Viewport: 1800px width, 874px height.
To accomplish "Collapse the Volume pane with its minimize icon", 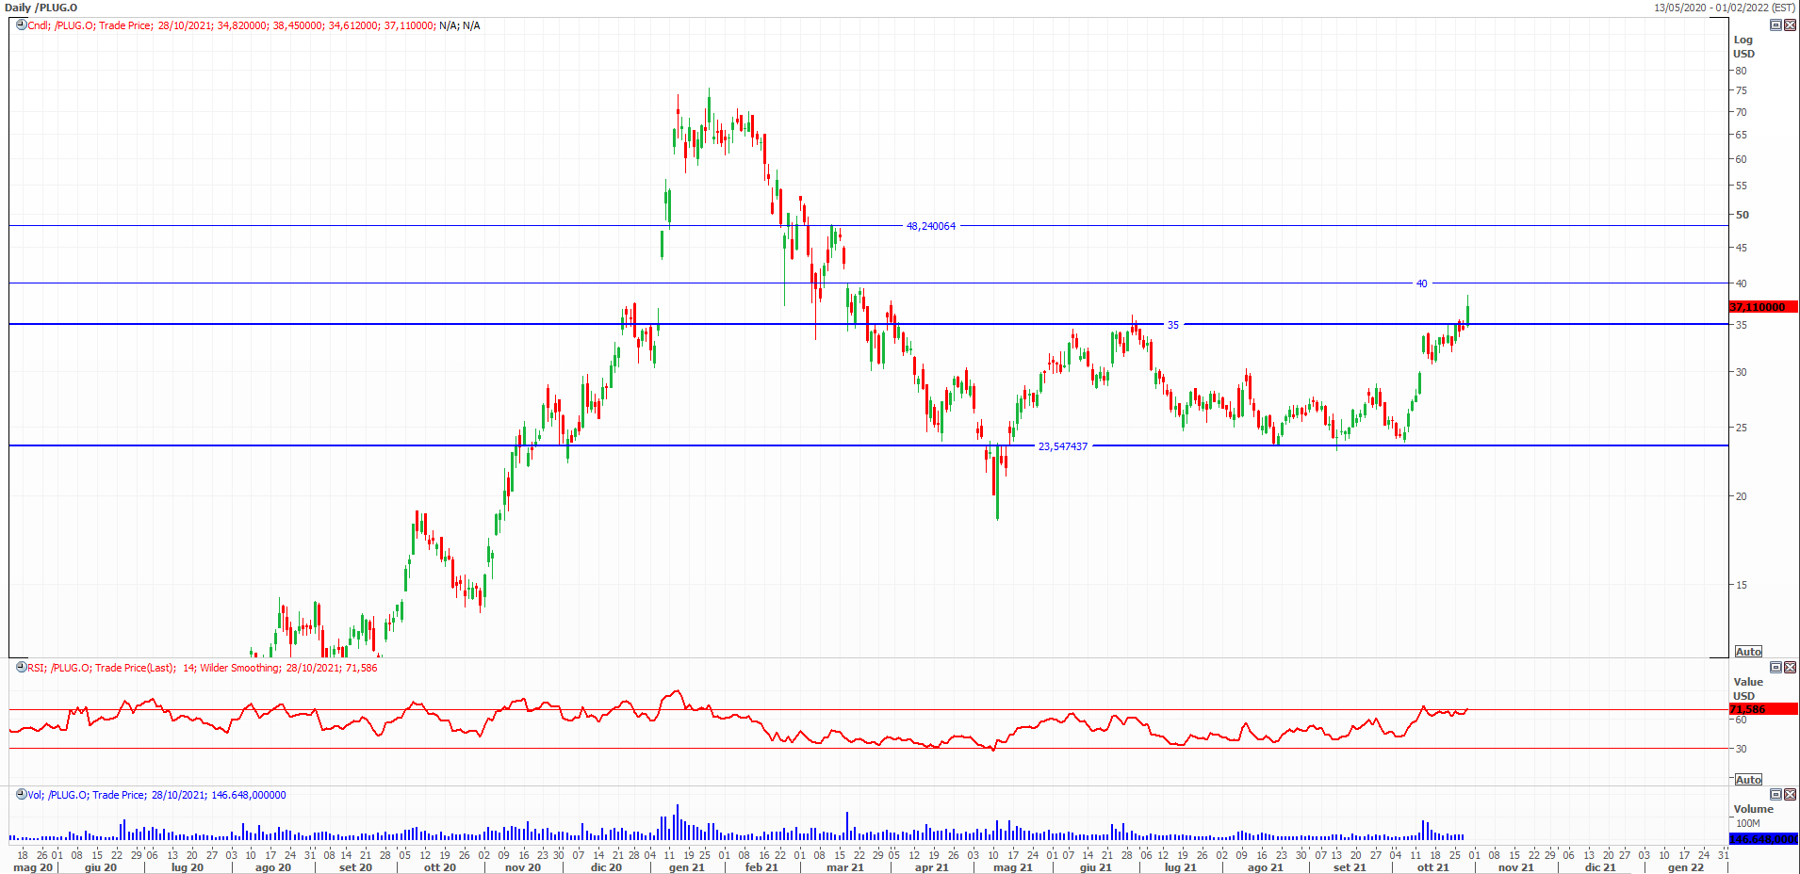I will [x=1775, y=795].
